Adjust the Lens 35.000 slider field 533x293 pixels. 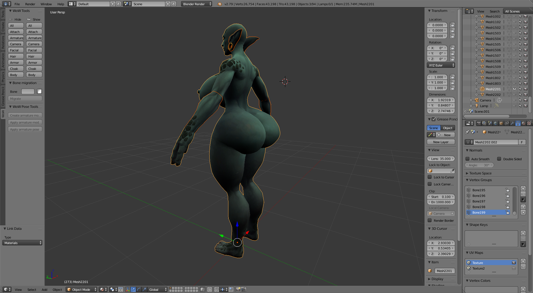click(x=441, y=159)
